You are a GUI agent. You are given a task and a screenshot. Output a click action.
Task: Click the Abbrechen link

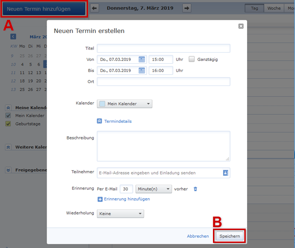[x=198, y=236]
